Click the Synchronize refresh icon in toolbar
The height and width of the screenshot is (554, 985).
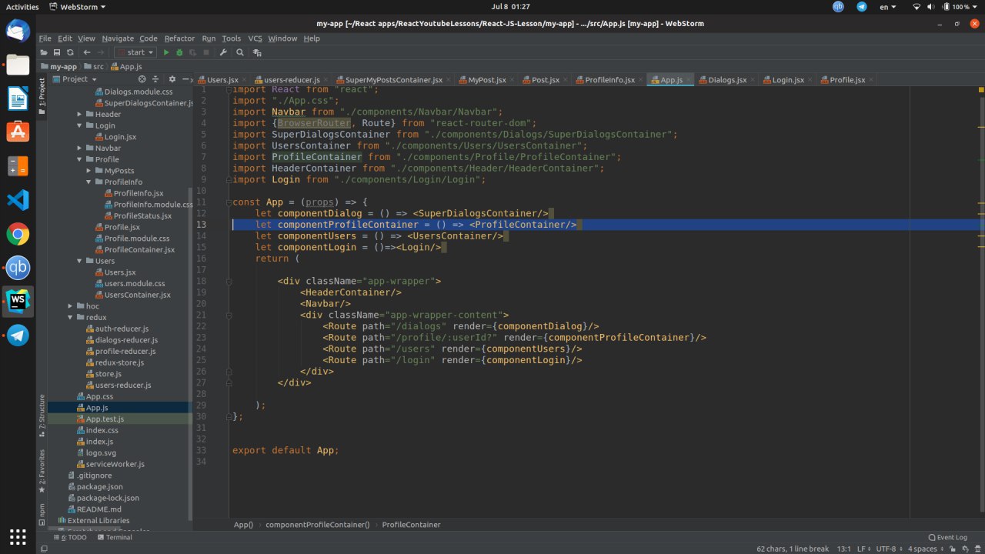(70, 52)
